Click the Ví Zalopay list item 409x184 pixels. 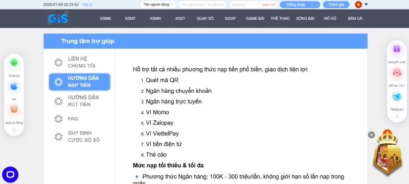point(160,123)
